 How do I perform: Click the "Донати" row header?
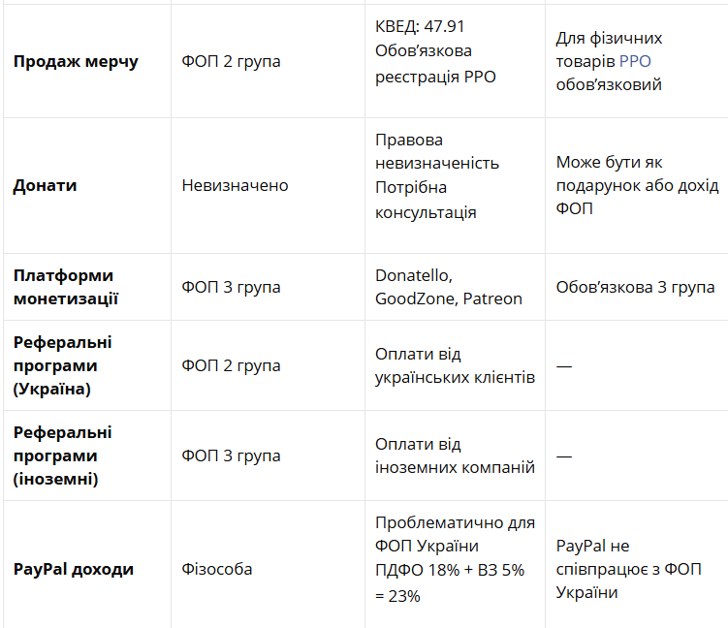(45, 185)
